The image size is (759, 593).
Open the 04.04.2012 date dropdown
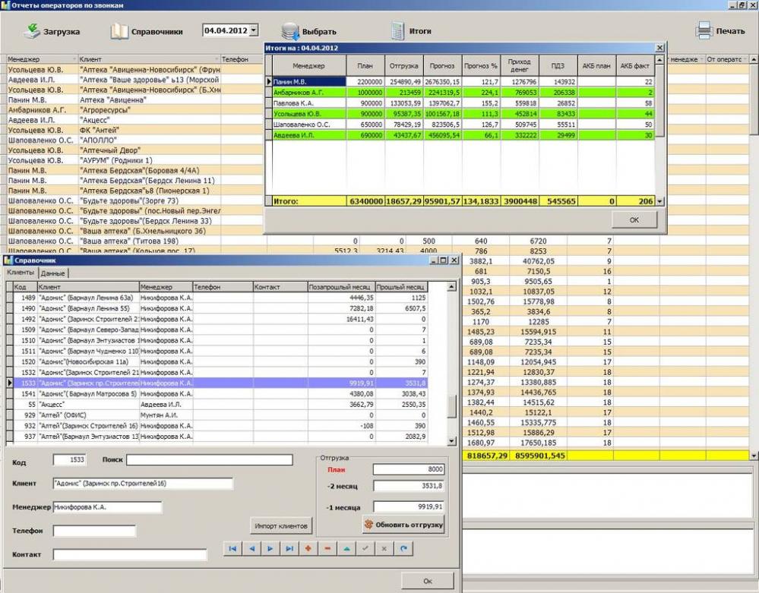point(253,30)
